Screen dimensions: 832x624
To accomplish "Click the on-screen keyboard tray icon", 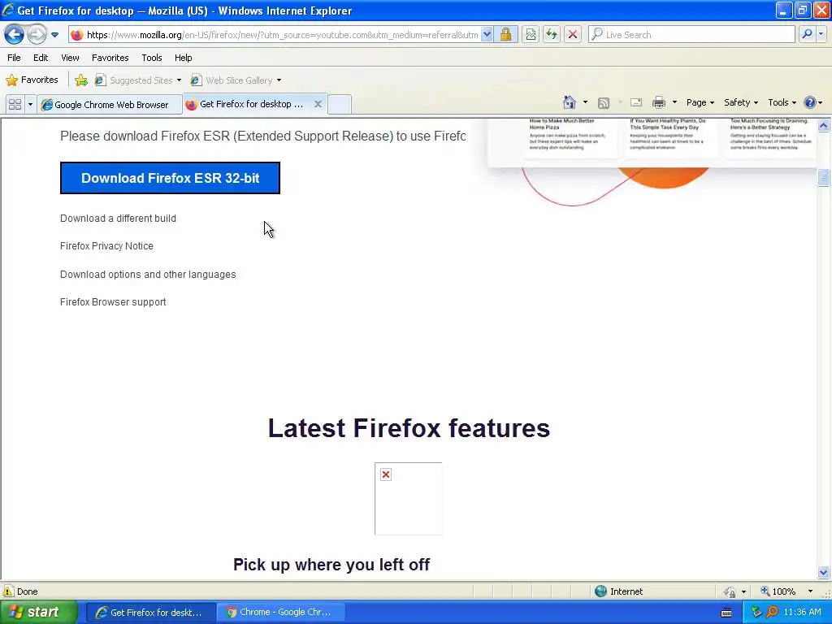I will click(x=726, y=613).
